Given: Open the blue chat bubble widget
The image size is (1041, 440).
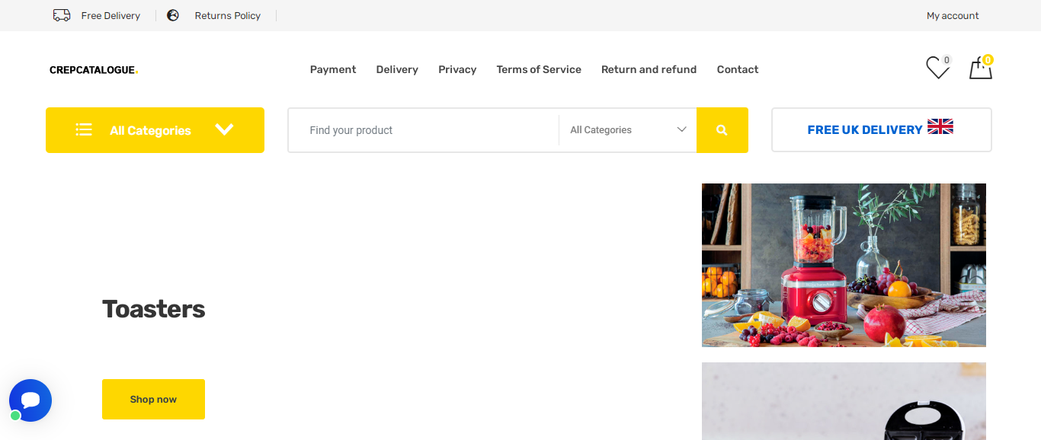Looking at the screenshot, I should coord(30,400).
